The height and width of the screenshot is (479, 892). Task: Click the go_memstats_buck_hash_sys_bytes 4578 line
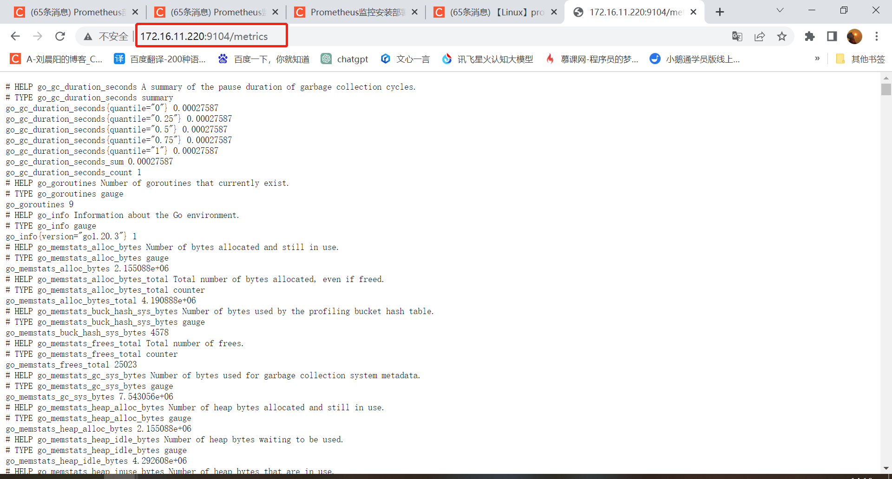click(x=87, y=333)
